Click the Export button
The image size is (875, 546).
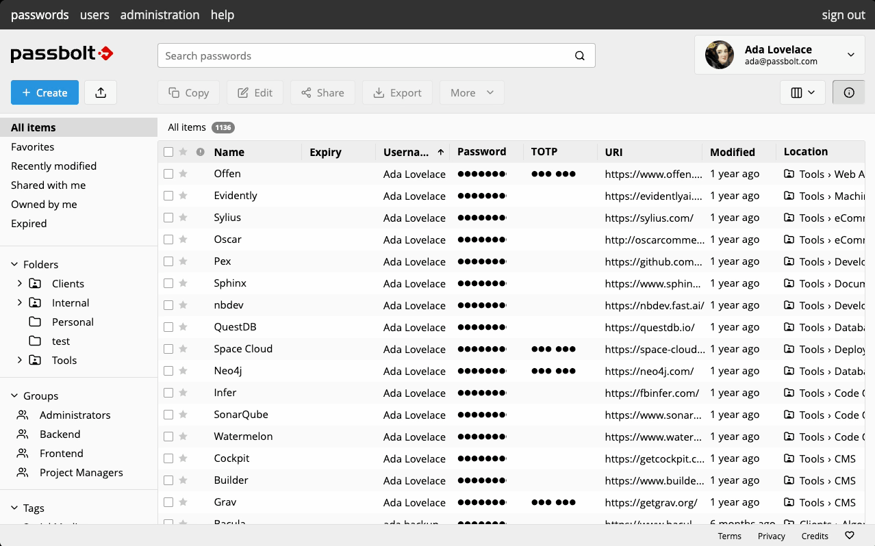[397, 92]
